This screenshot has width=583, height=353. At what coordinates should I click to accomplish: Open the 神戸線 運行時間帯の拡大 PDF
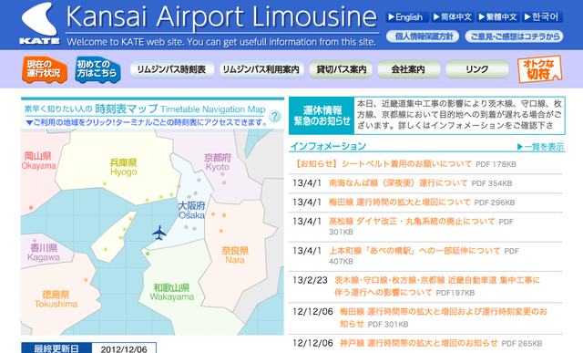(419, 343)
